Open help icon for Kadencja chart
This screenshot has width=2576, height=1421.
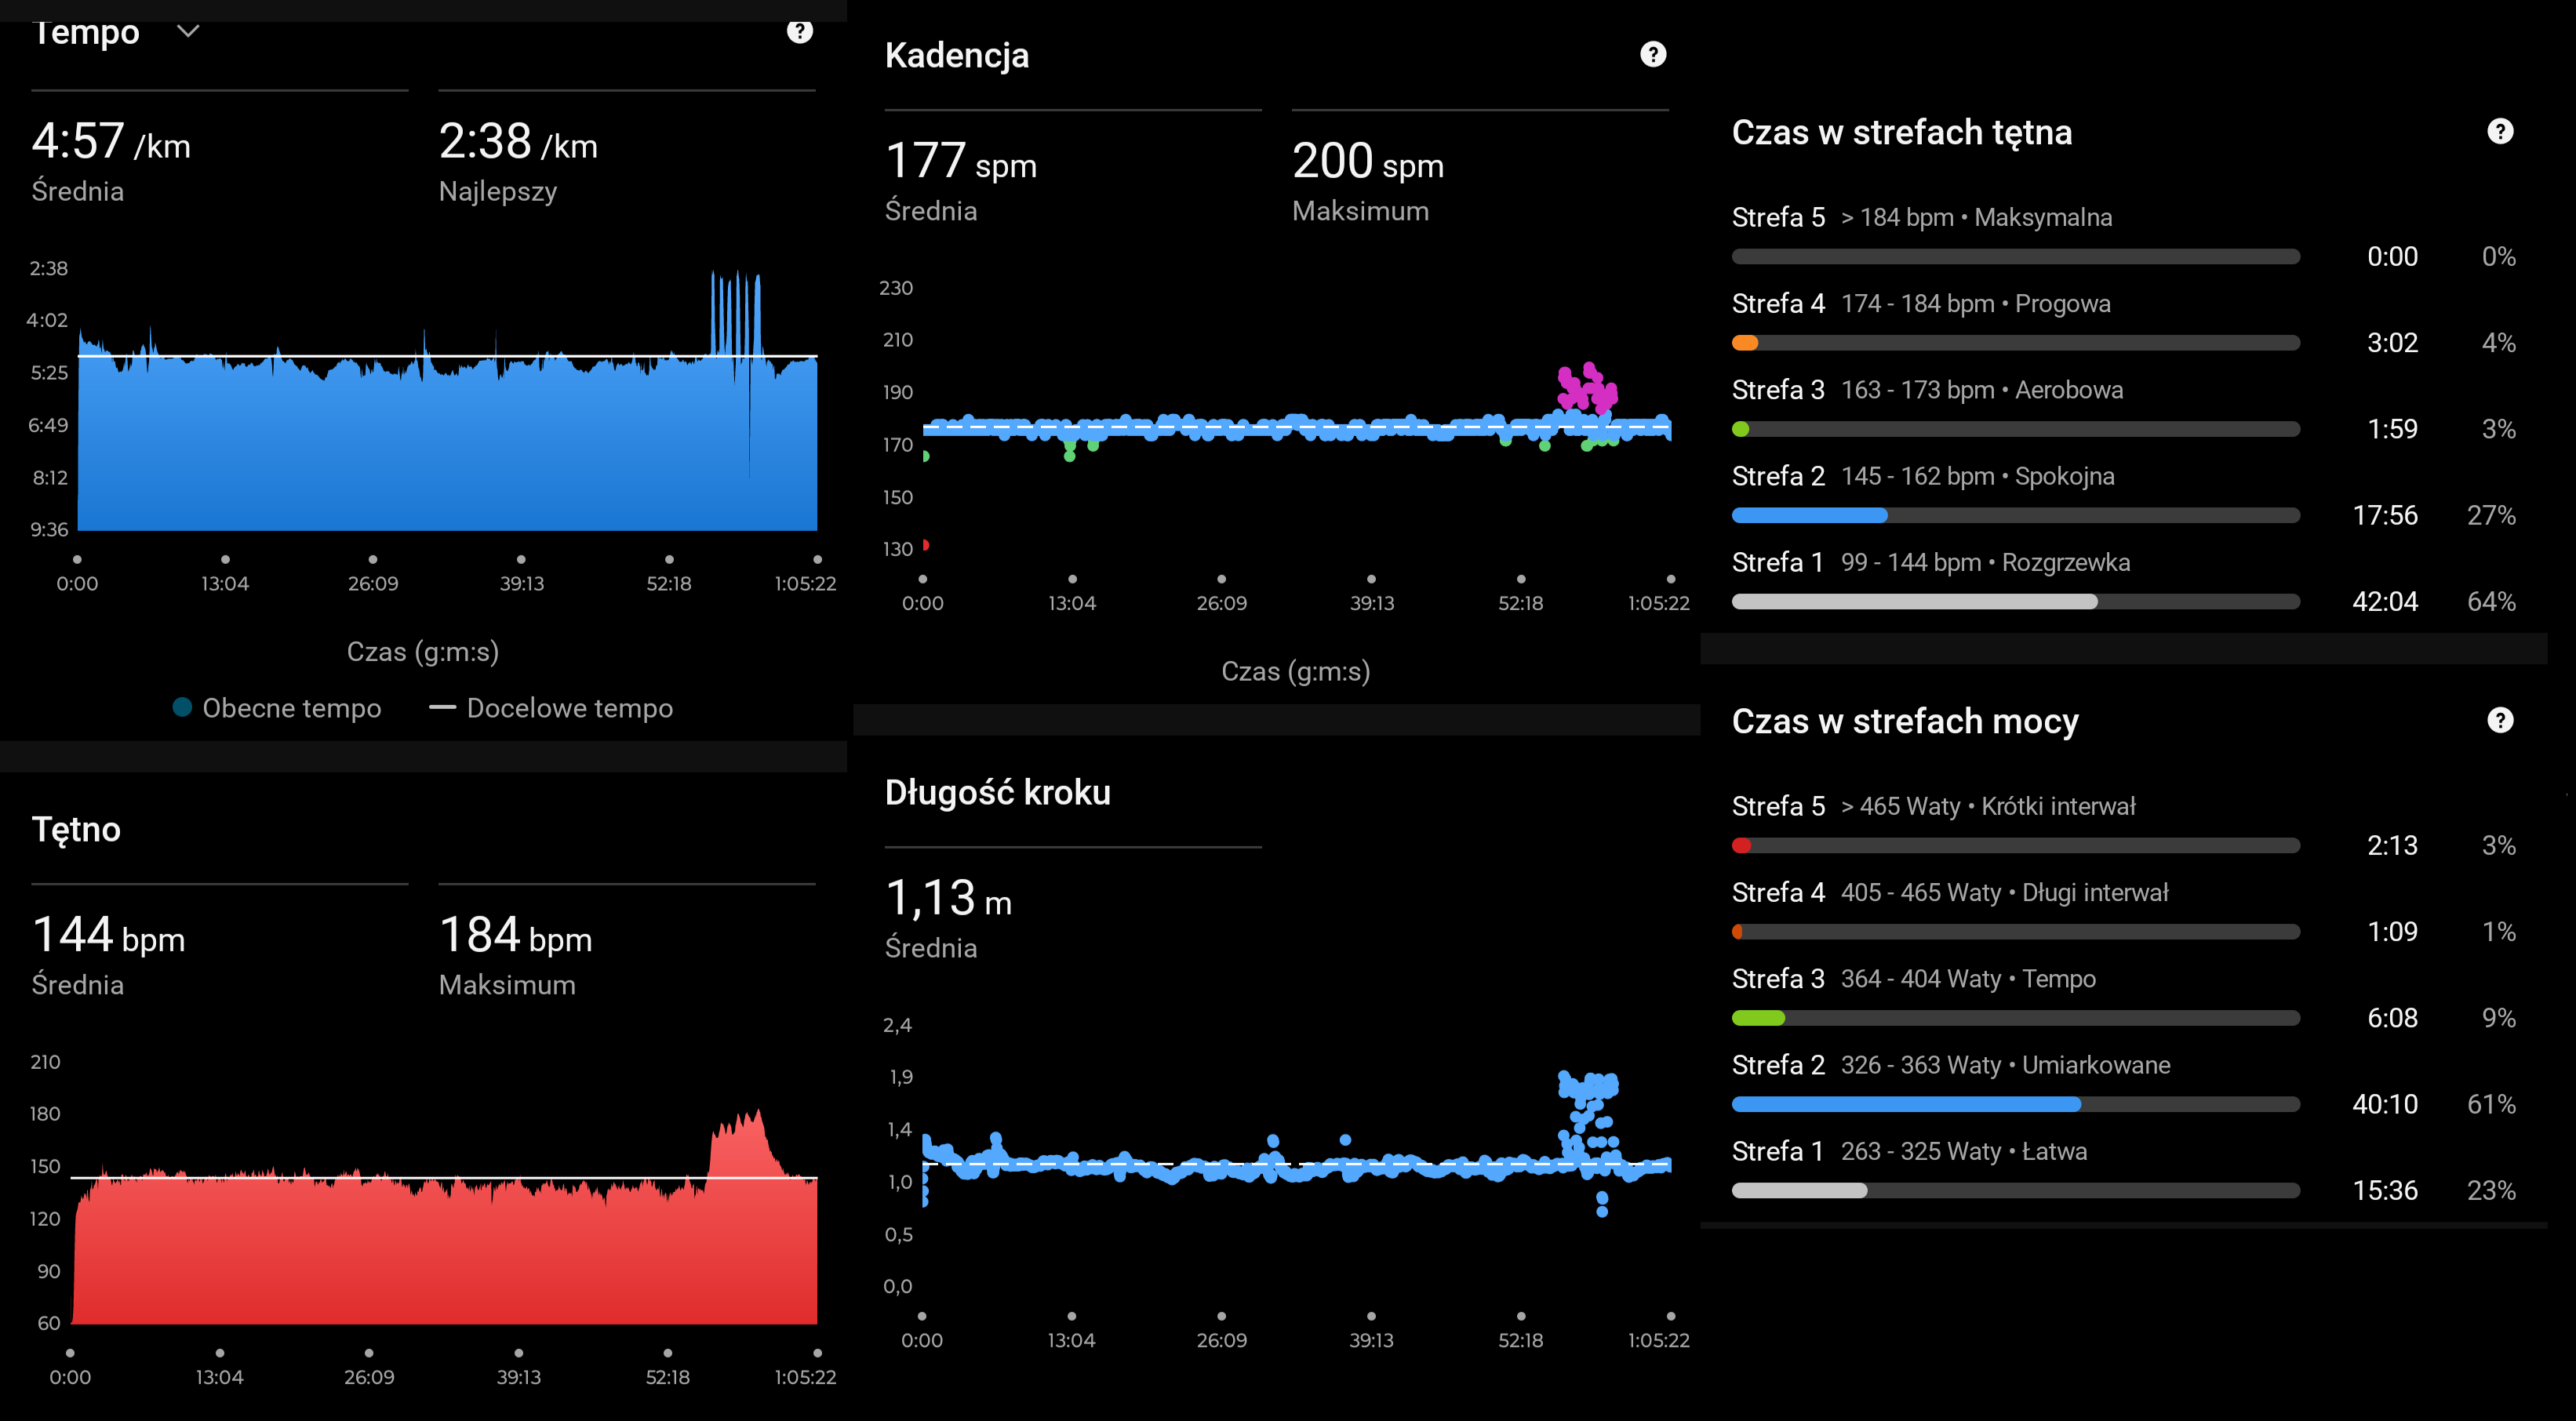(1653, 54)
